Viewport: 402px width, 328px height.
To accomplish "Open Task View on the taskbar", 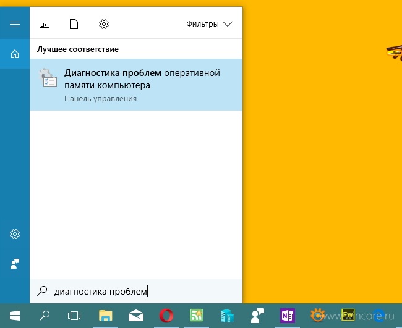I will [74, 316].
